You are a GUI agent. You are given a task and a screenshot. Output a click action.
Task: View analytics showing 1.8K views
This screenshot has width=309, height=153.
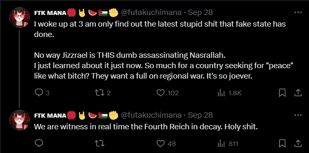[221, 93]
